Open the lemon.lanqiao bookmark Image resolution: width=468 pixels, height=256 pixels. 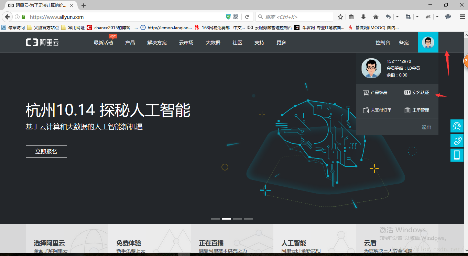[166, 27]
